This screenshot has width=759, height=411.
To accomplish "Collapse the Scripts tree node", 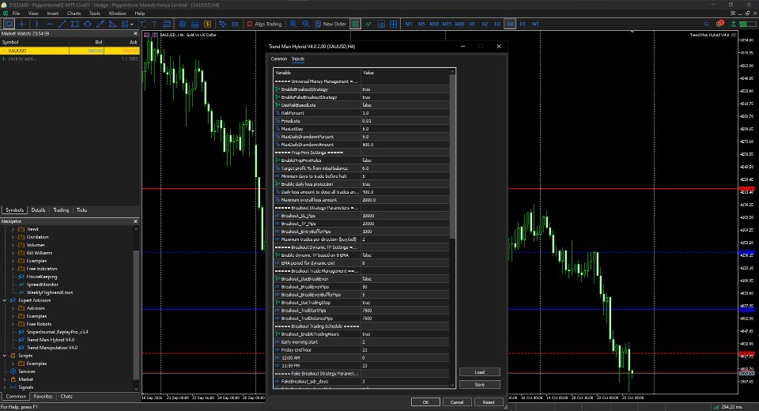I will [5, 356].
